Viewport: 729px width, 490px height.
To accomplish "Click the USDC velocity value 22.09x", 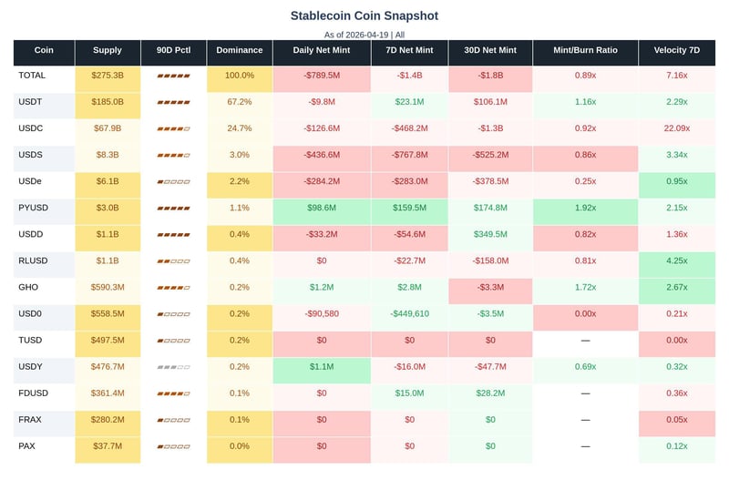I will (676, 128).
